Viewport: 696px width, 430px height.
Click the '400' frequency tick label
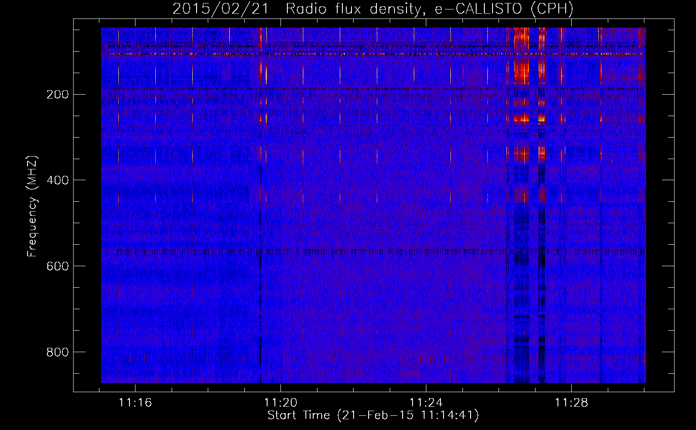pos(58,181)
